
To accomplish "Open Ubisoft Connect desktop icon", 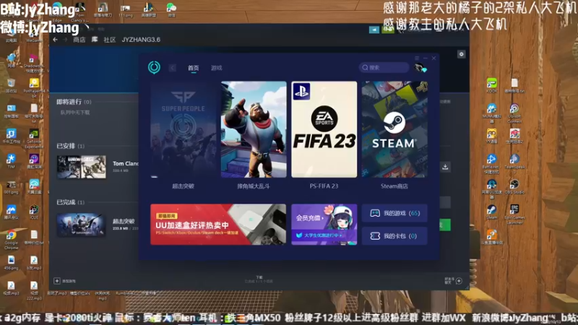I will pos(514,113).
